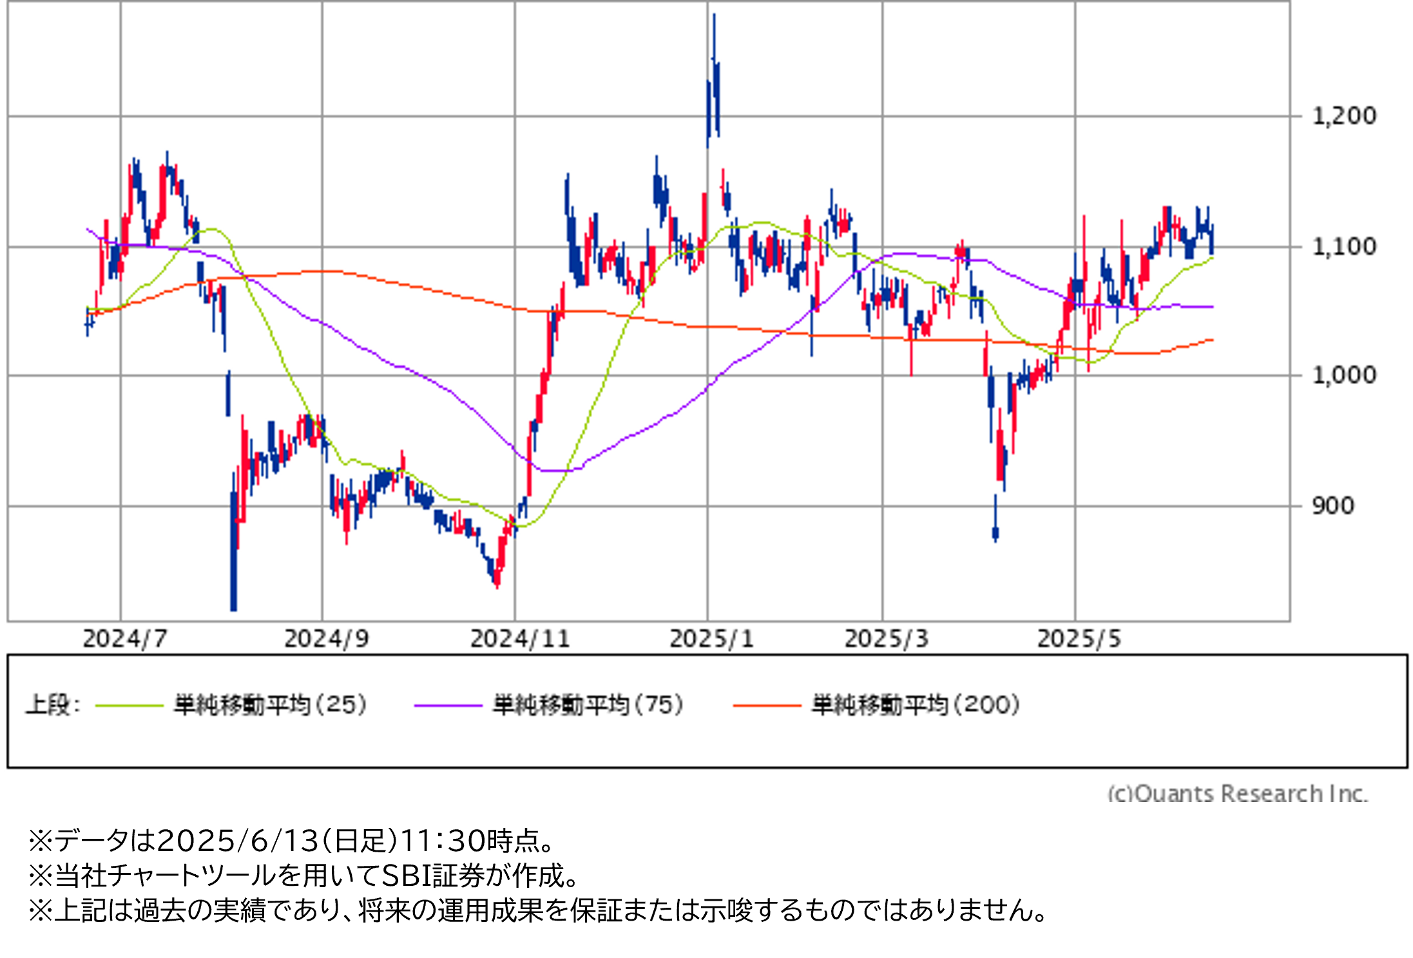
Task: Click the 900 price axis label
Action: [1332, 506]
